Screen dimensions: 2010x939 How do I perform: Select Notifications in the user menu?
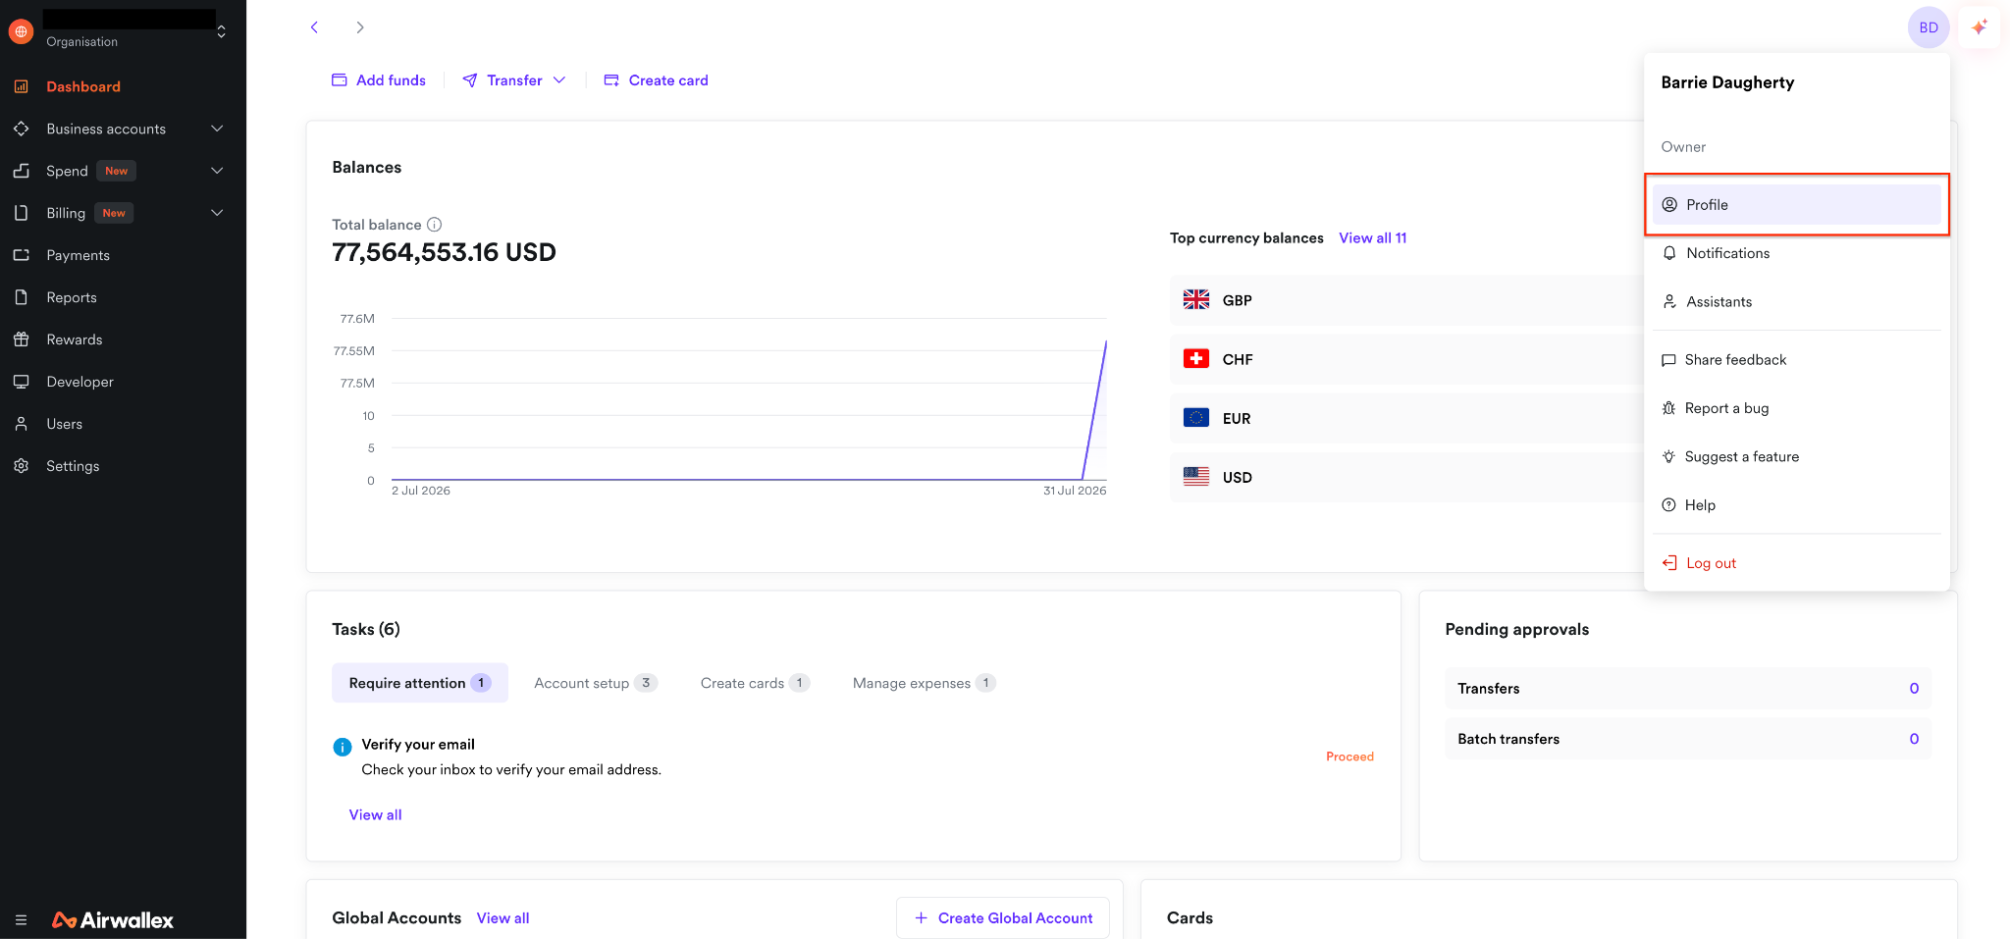[1796, 253]
